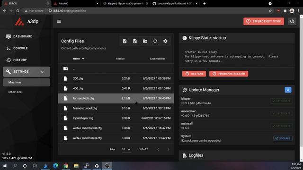Switch to the Robo400 browser tab
This screenshot has height=170, width=303.
point(76,3)
